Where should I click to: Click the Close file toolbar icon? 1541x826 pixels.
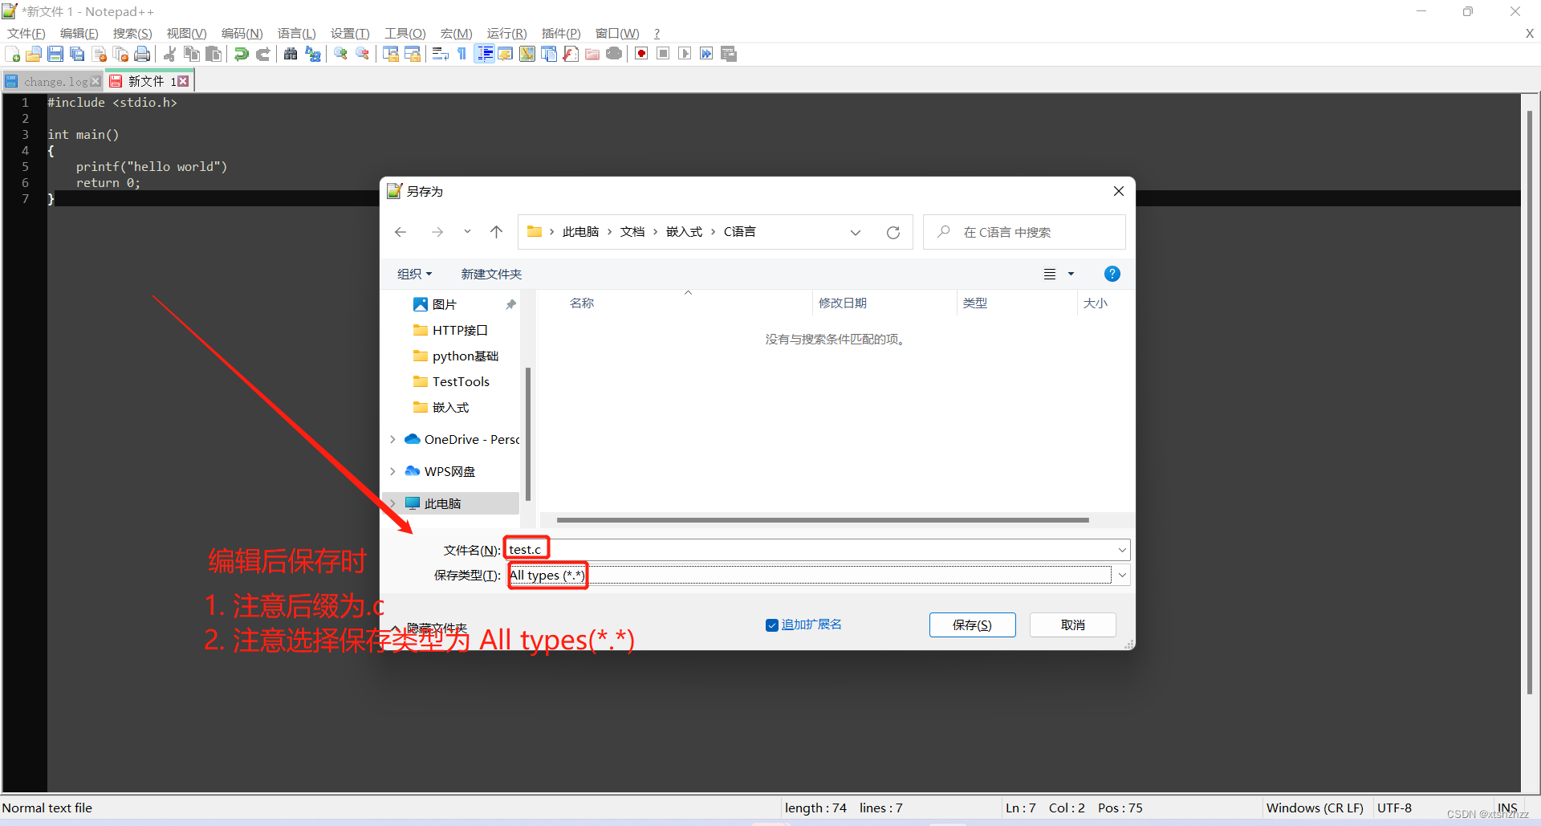click(x=99, y=54)
